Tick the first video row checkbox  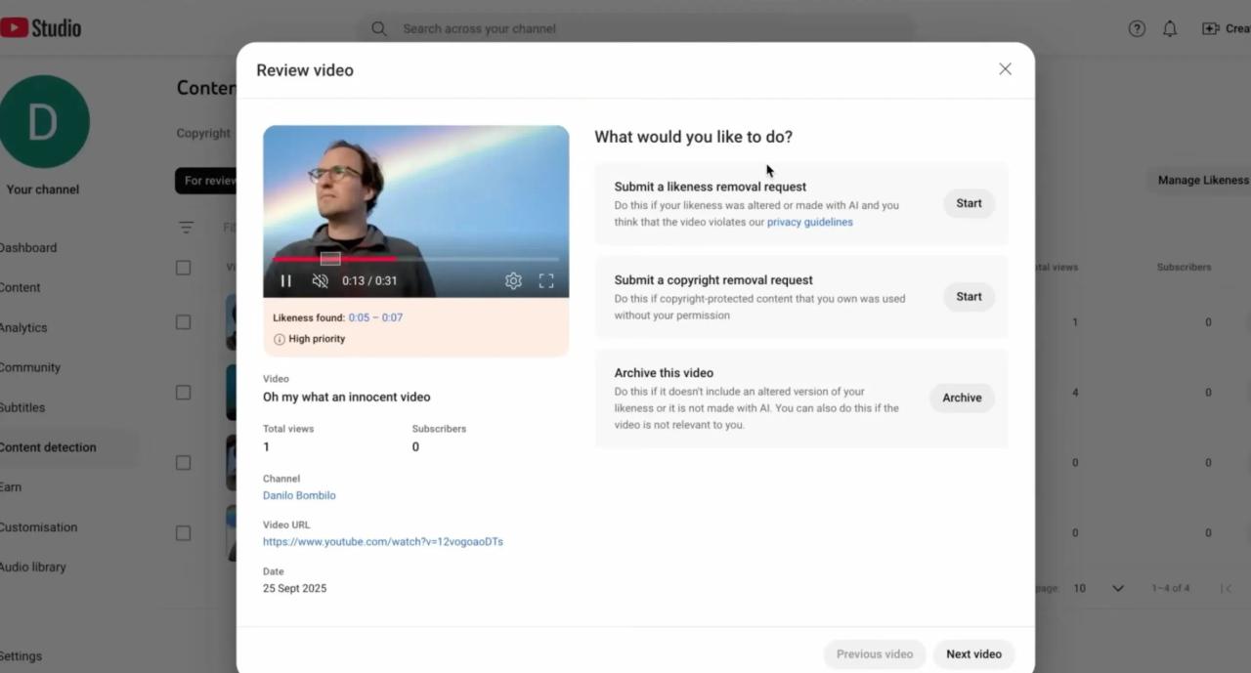[x=184, y=322]
